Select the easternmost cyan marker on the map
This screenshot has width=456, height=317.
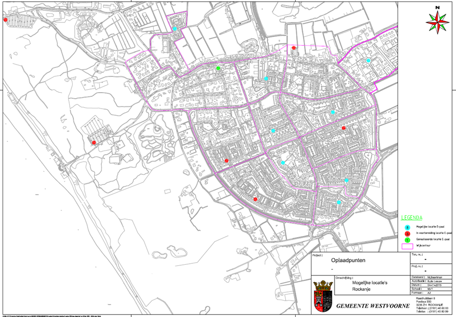(368, 60)
